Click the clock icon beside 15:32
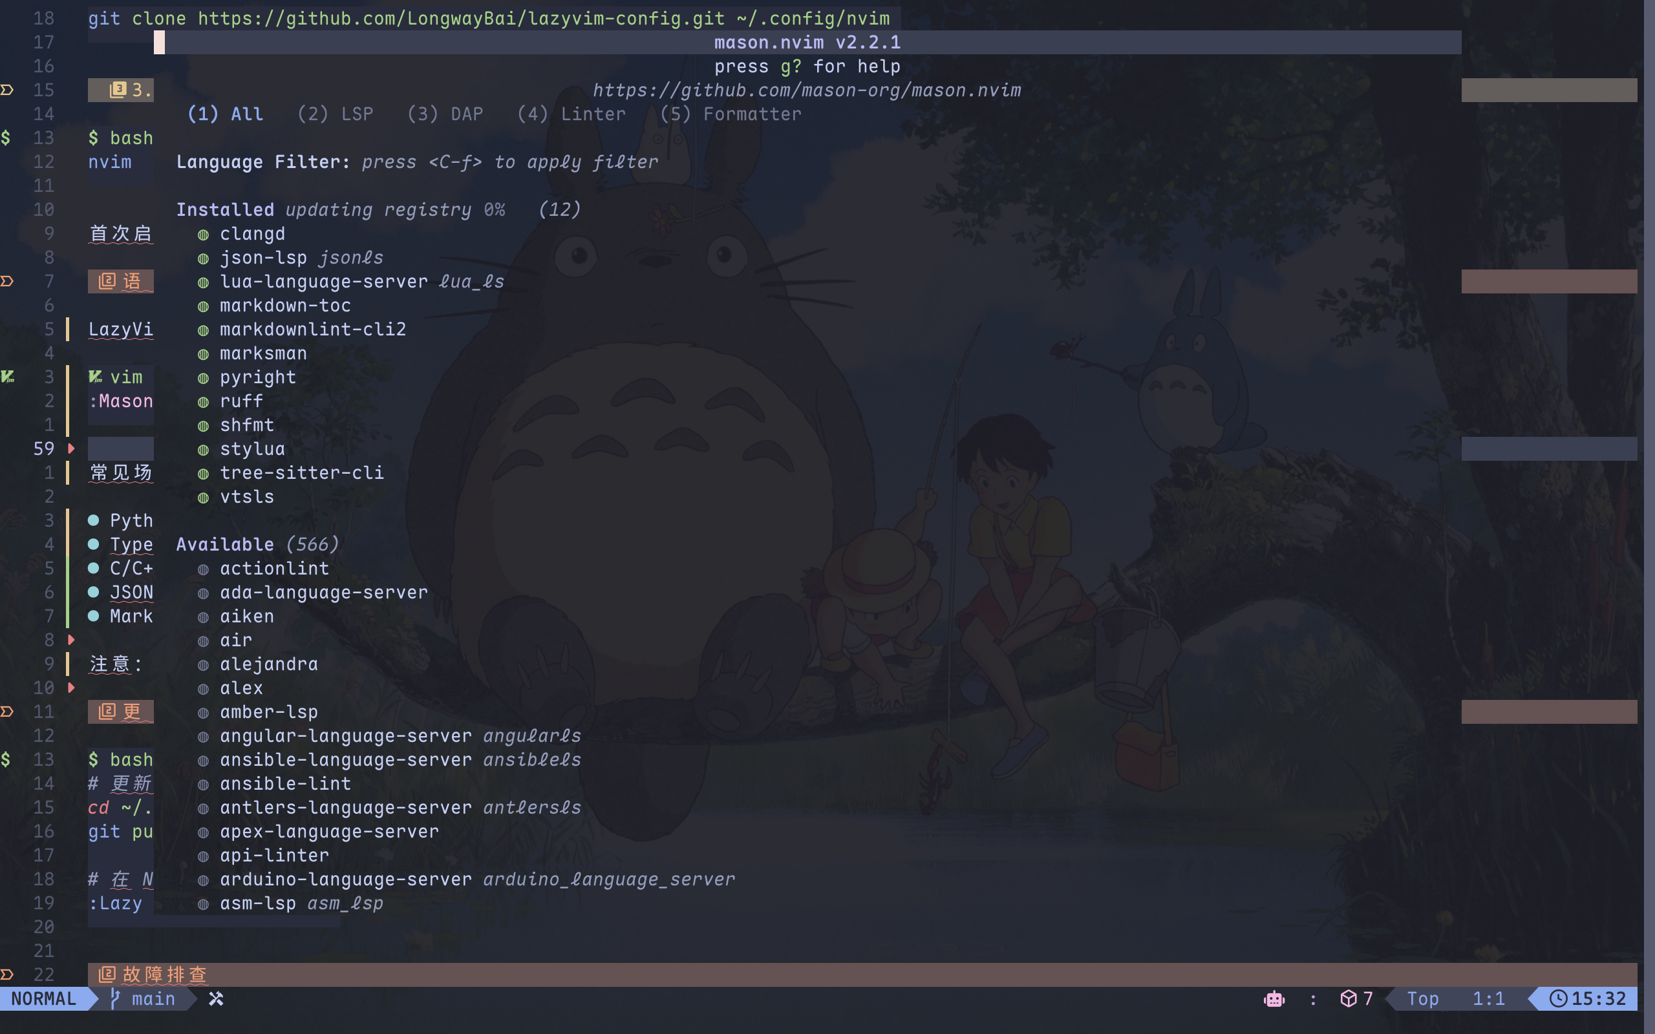This screenshot has width=1655, height=1034. coord(1558,999)
